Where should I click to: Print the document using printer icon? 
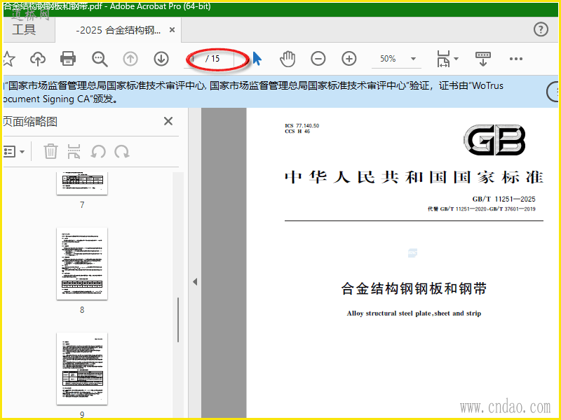click(x=68, y=59)
